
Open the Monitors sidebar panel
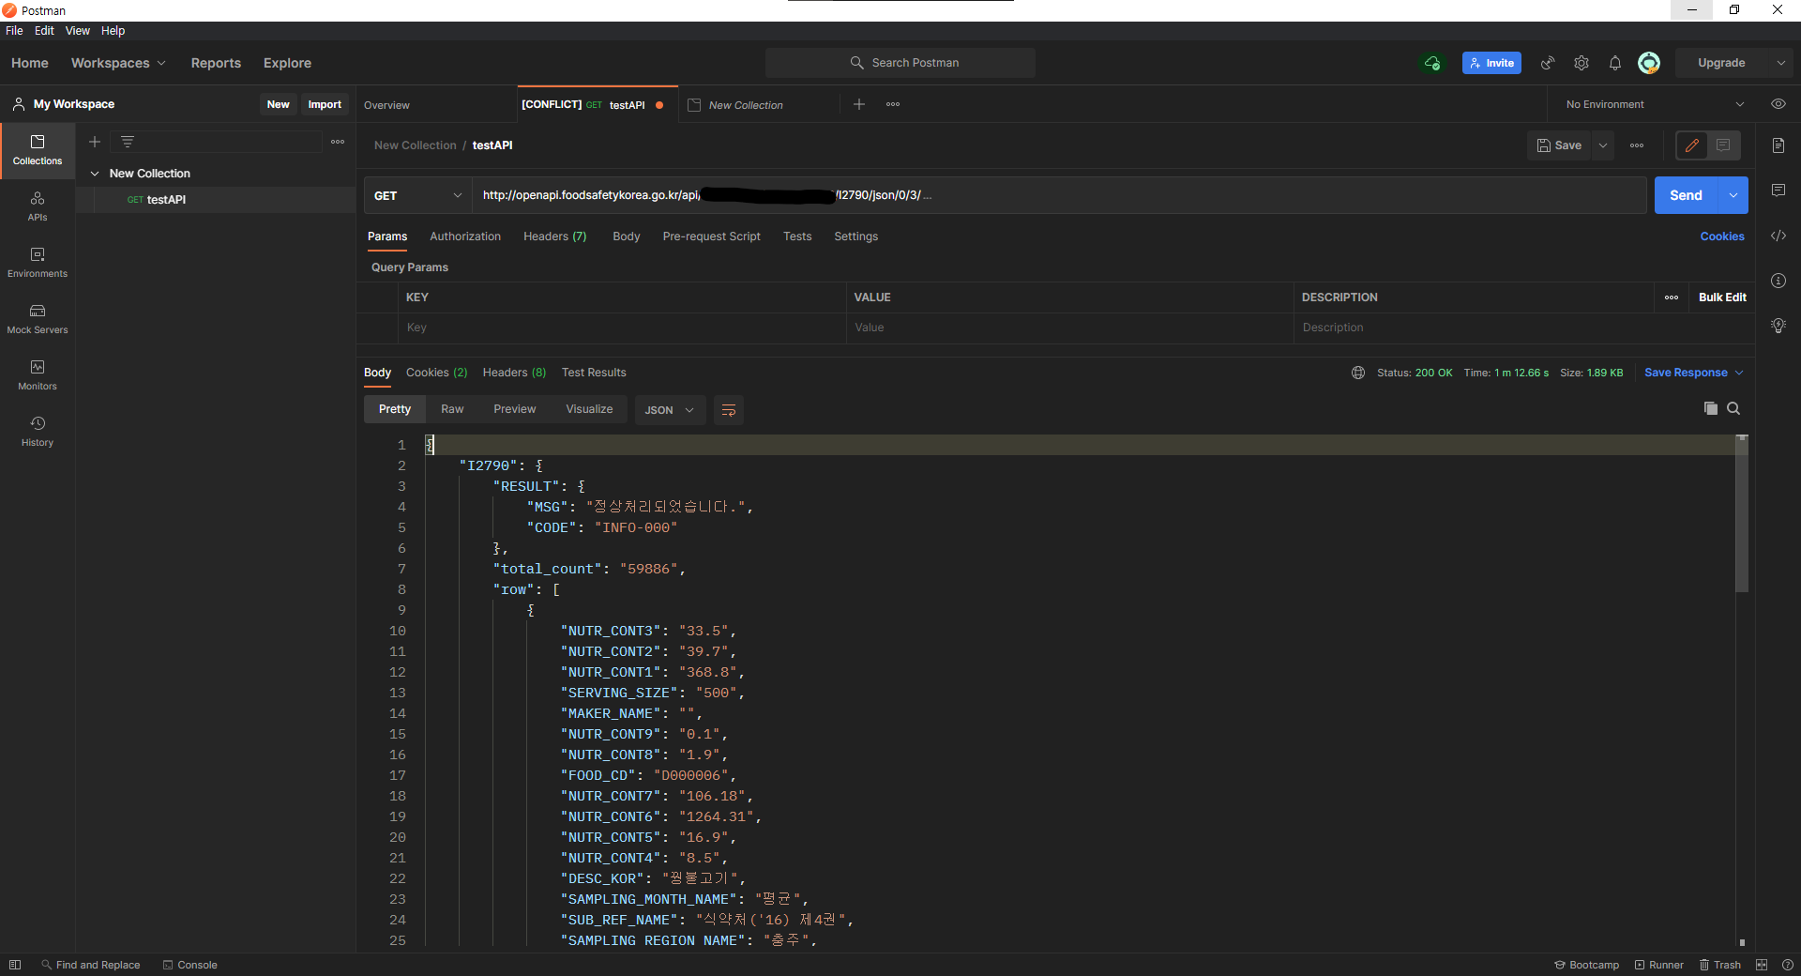38,375
